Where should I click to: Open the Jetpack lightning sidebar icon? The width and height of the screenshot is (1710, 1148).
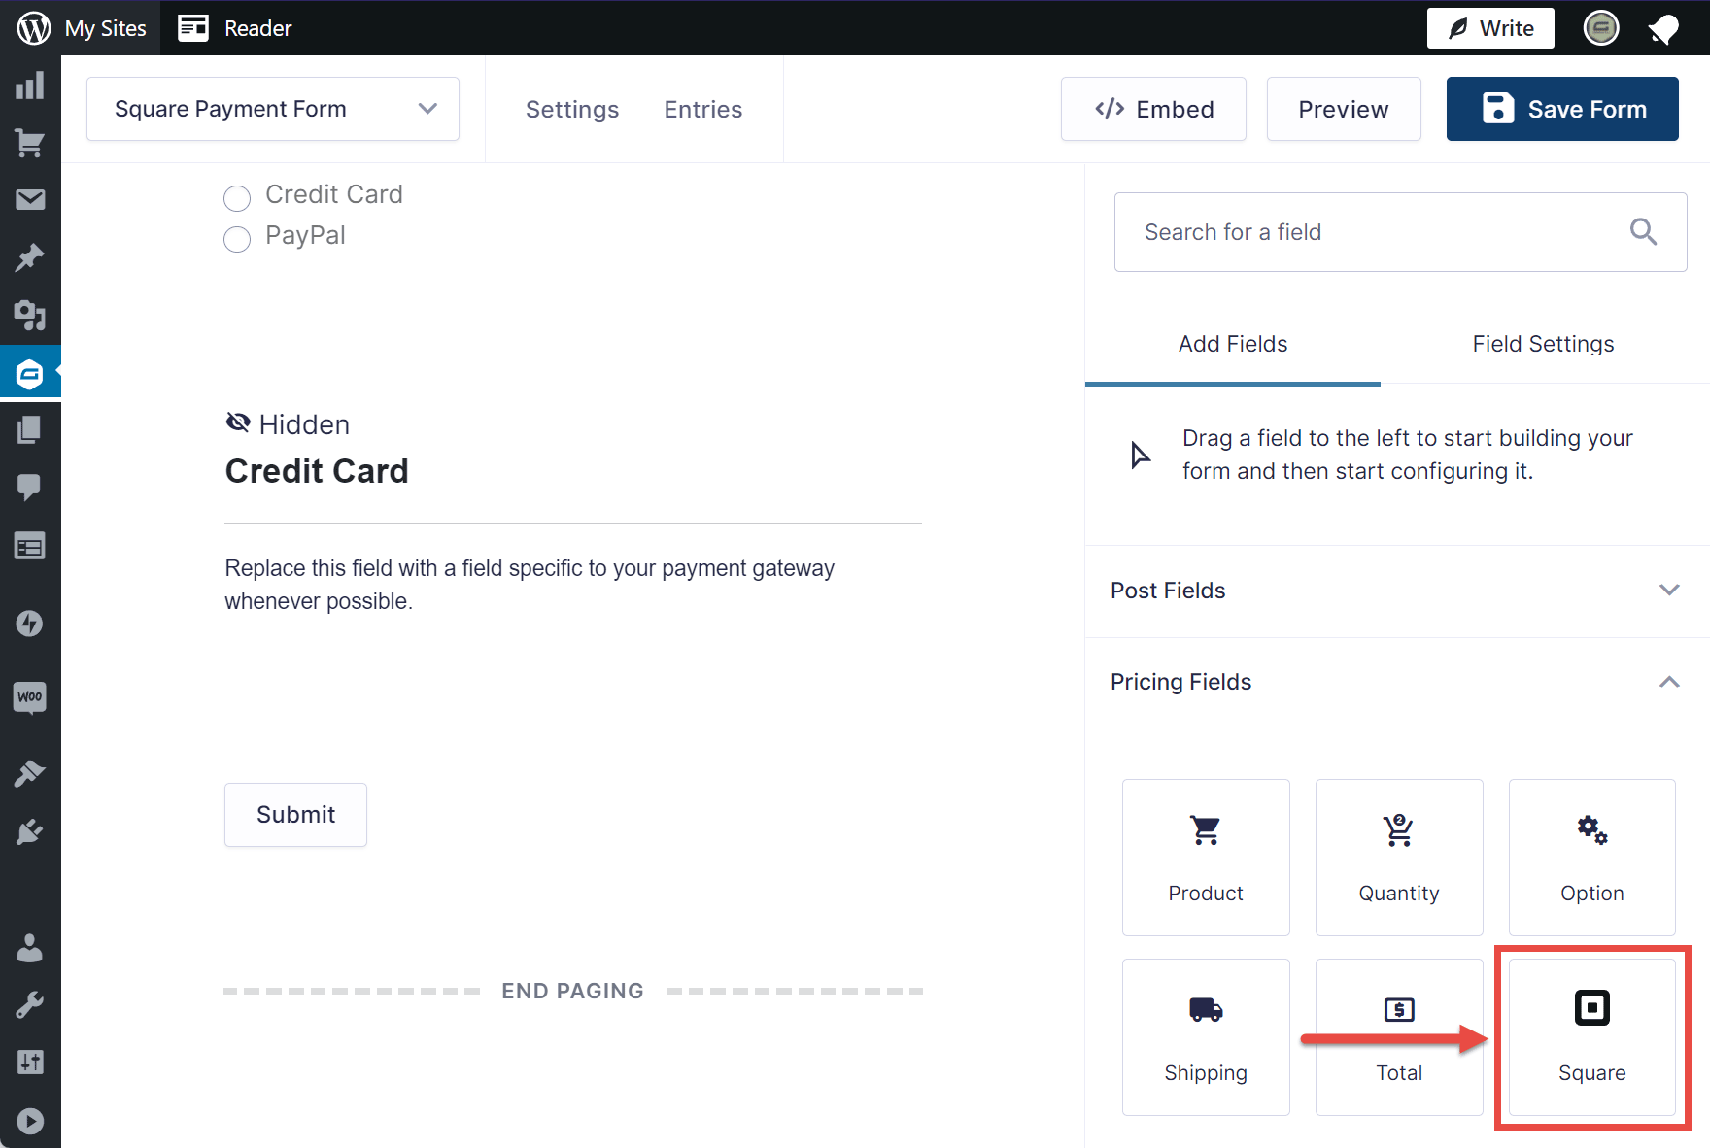tap(30, 623)
